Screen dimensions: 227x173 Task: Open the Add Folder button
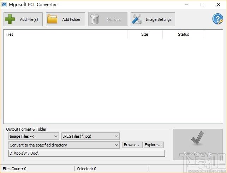point(65,19)
